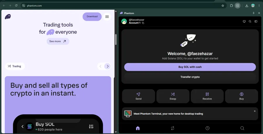The height and width of the screenshot is (134, 263).
Task: Open site information icon in address bar
Action: (x=23, y=6)
